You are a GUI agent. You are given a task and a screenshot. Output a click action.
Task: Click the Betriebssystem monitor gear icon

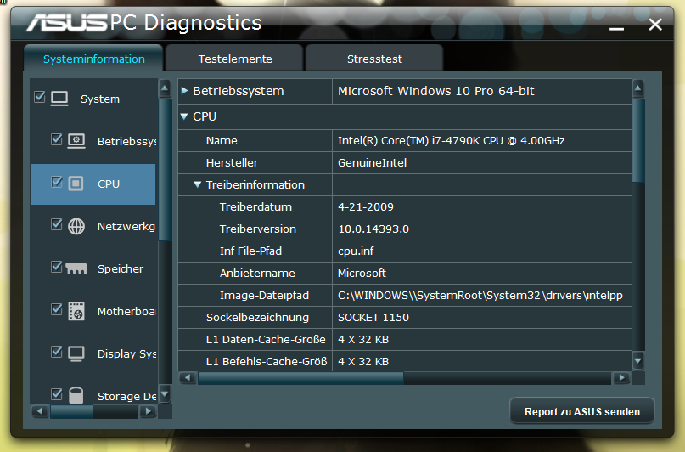coord(76,141)
